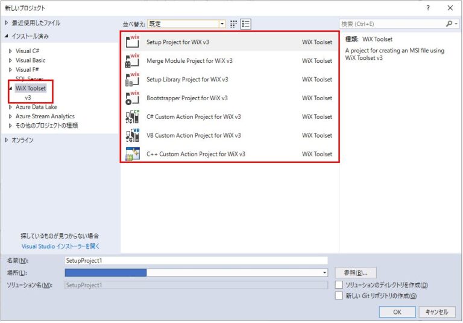
Task: Select Merge Module Project for WiX v3
Action: pyautogui.click(x=189, y=60)
